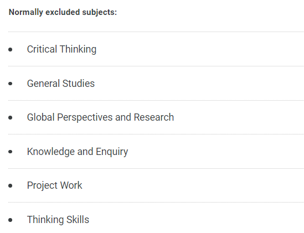Click the bullet beside Critical Thinking
The width and height of the screenshot is (304, 233).
[x=11, y=50]
